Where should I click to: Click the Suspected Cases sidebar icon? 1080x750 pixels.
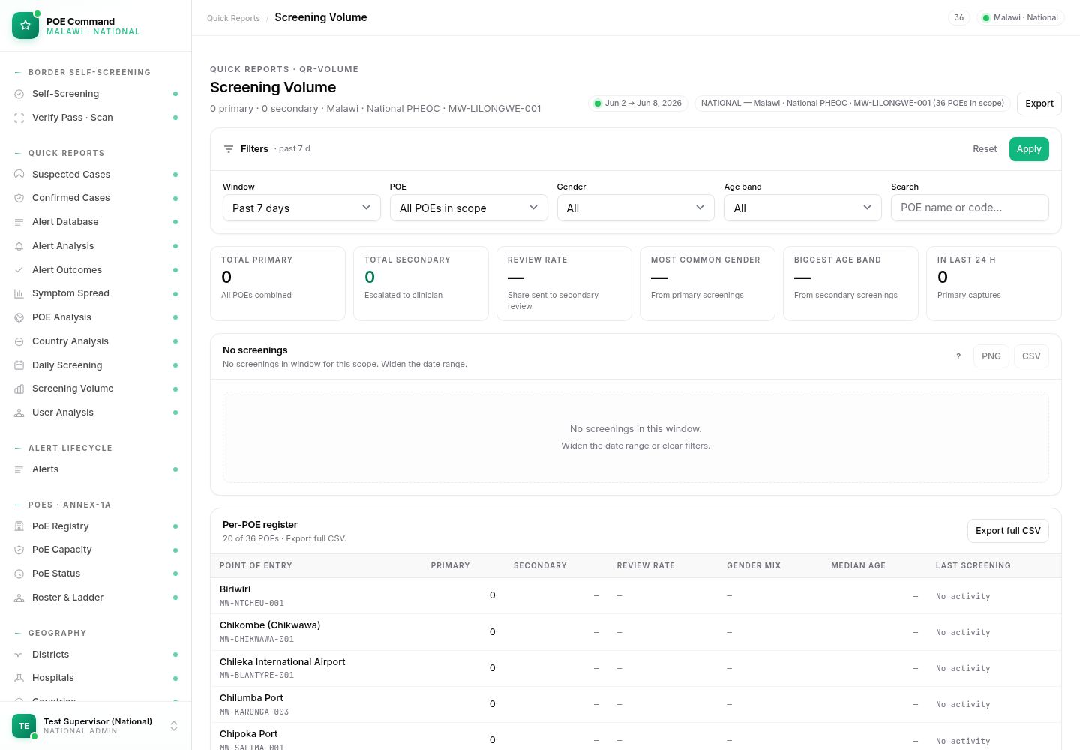coord(19,175)
